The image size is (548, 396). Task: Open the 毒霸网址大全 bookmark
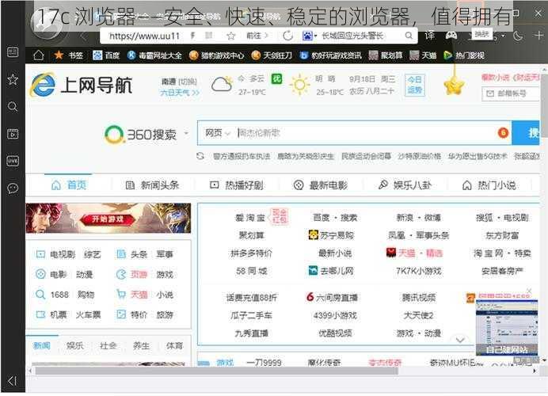coord(154,55)
